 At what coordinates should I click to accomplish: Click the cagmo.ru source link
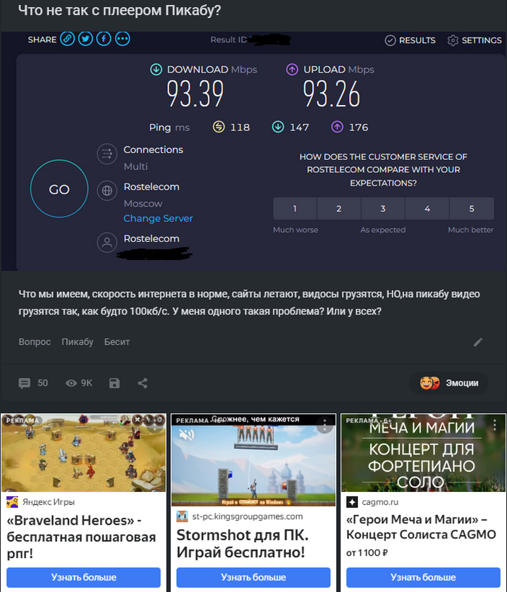[380, 501]
